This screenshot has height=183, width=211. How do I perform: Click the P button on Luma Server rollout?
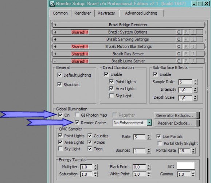tap(186, 61)
